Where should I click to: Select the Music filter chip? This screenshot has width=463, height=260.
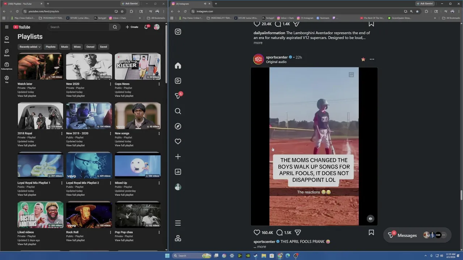click(64, 47)
